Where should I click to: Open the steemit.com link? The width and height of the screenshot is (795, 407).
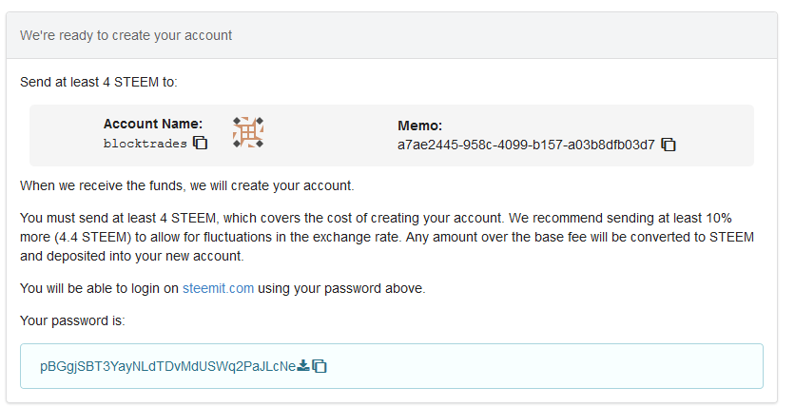(x=218, y=288)
